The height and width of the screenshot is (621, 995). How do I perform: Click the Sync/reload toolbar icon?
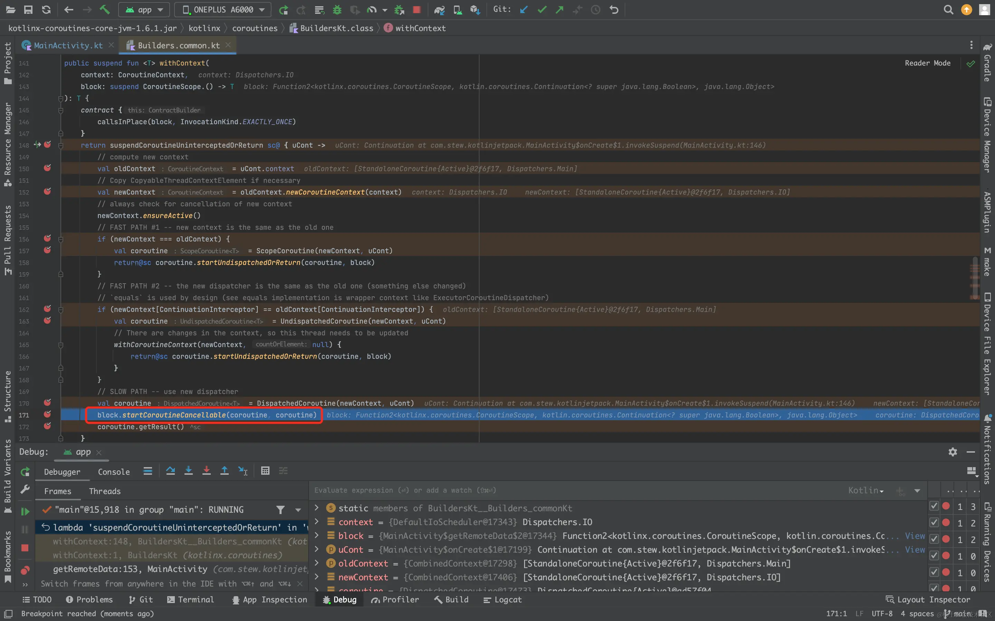(x=46, y=9)
